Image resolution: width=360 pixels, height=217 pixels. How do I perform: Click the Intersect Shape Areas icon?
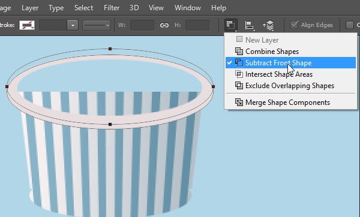[239, 74]
